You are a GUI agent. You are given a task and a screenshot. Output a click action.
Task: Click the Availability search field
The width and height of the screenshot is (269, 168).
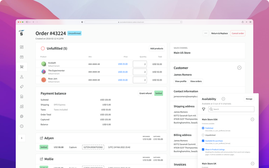point(231,109)
